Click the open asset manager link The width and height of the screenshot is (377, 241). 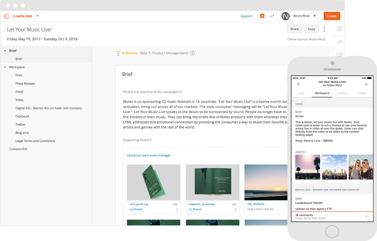click(x=156, y=155)
